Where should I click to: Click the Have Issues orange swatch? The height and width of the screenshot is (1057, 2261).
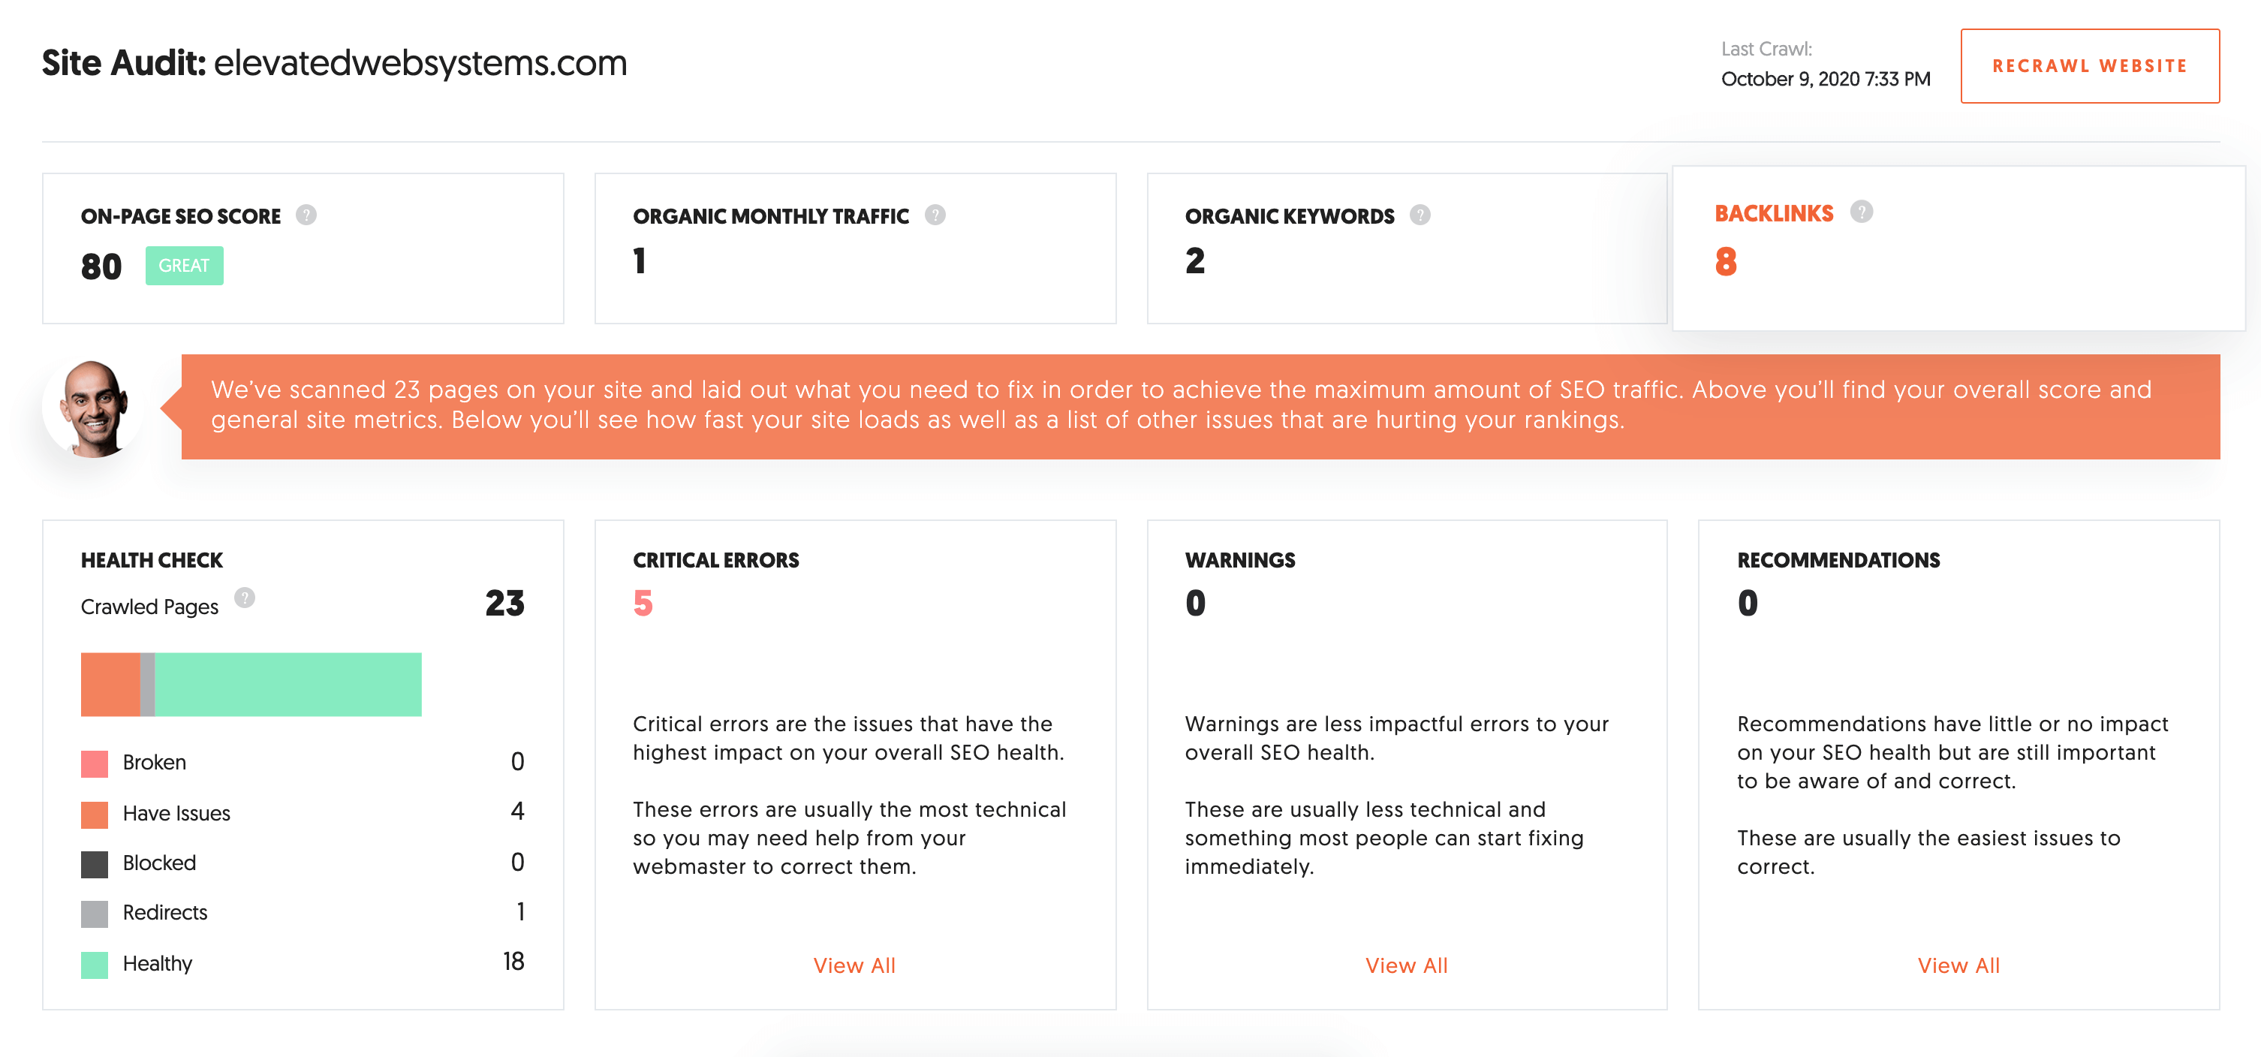(x=95, y=815)
